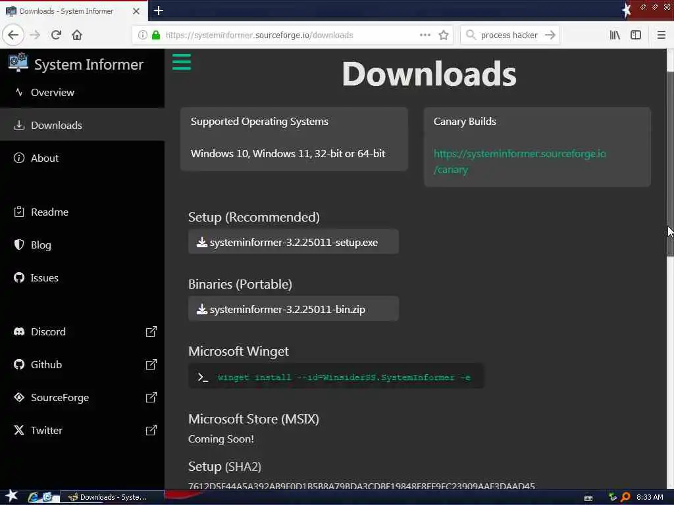Image resolution: width=674 pixels, height=505 pixels.
Task: Click the taskbar clock showing 8:33 AM
Action: pos(650,497)
